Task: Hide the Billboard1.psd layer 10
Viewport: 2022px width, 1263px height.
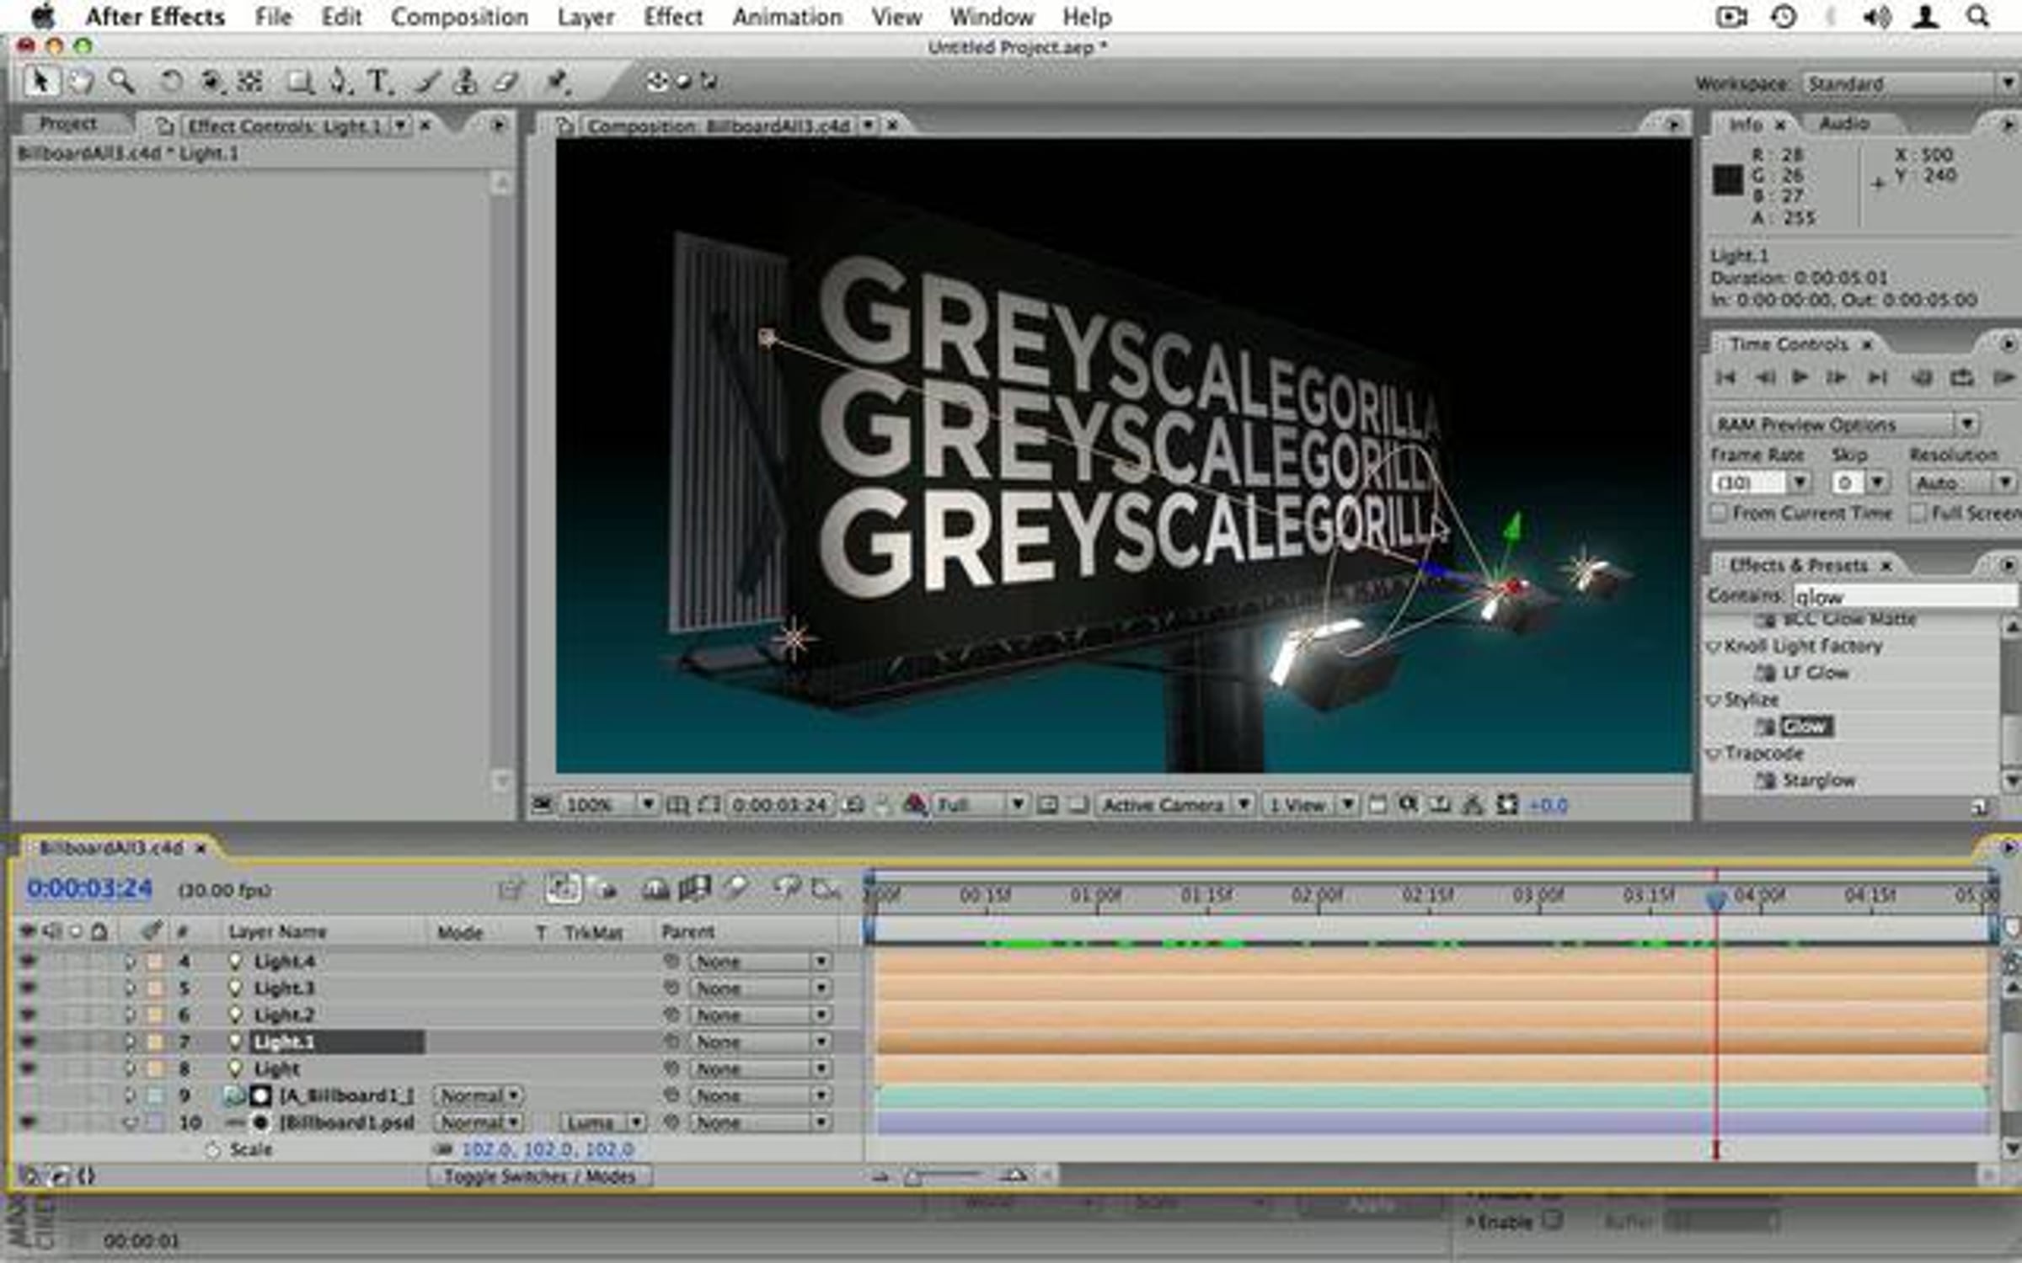Action: click(28, 1122)
